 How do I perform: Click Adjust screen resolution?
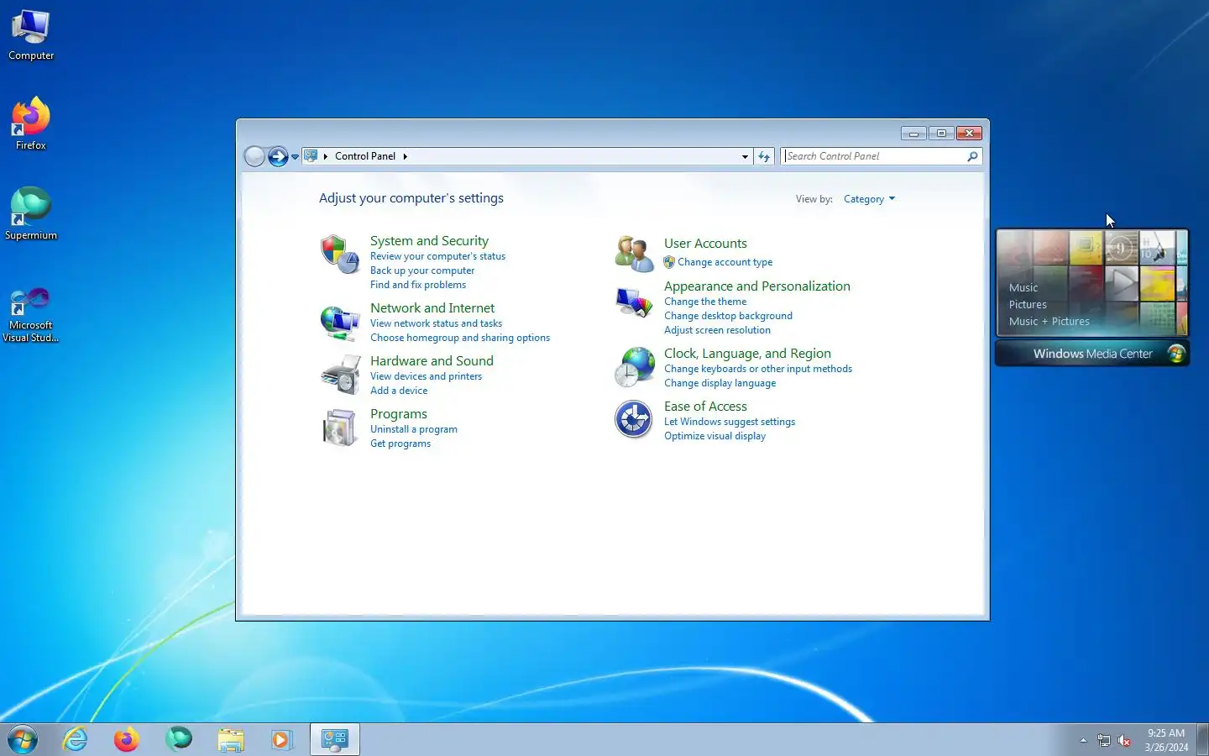coord(717,330)
